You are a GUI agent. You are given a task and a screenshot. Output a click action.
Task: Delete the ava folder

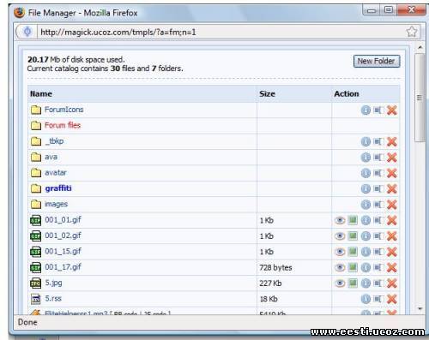point(392,157)
